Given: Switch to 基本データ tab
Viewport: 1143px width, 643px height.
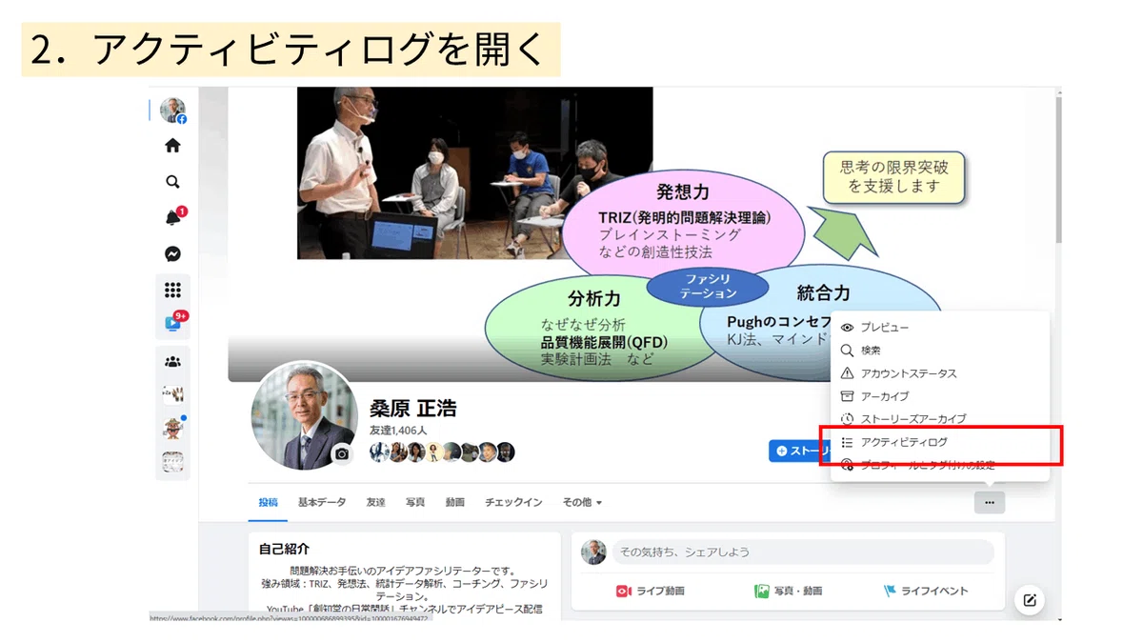Looking at the screenshot, I should coord(322,502).
